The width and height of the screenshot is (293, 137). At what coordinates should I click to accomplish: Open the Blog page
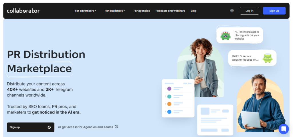click(193, 11)
